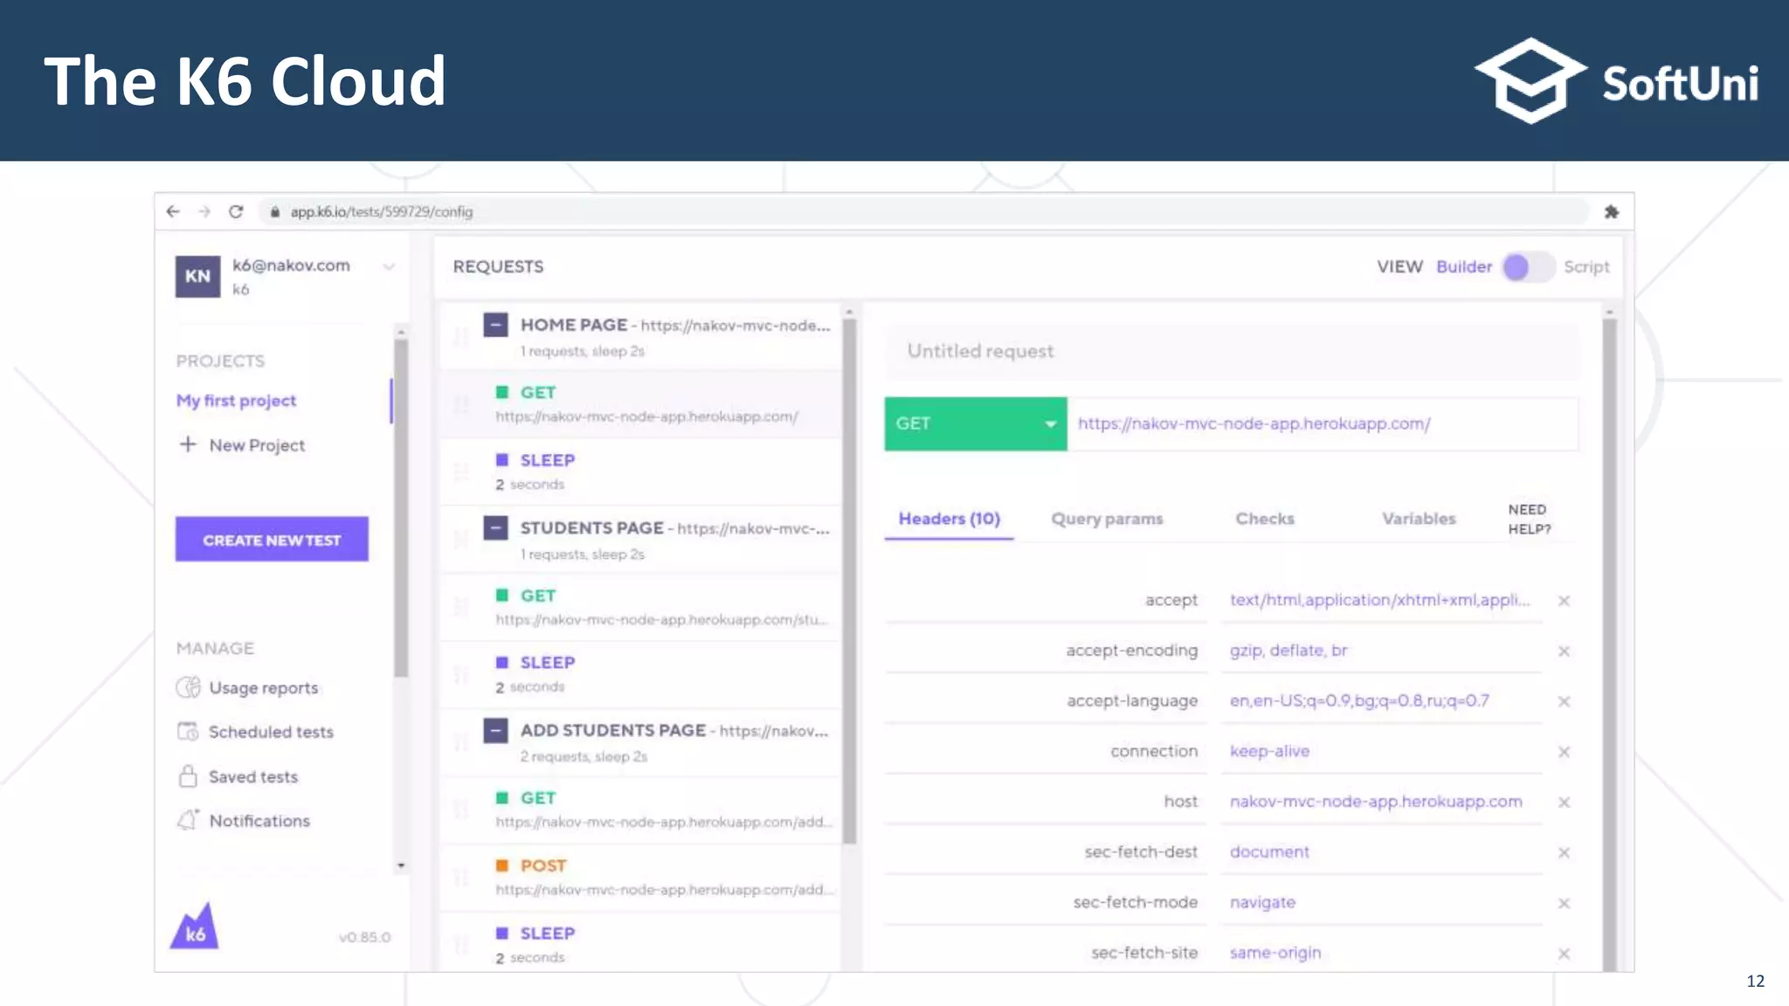1789x1006 pixels.
Task: Click the plus icon for New Project
Action: pos(188,444)
